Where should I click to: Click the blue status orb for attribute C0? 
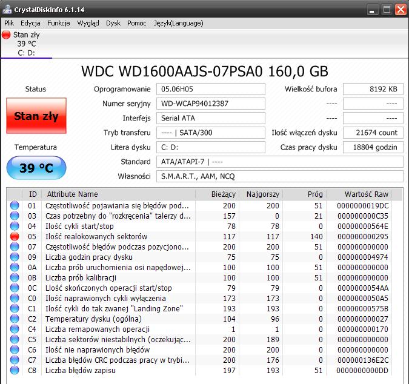pyautogui.click(x=15, y=298)
